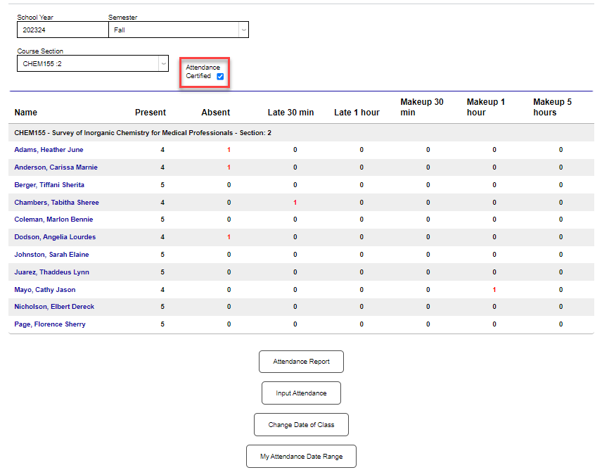Open Change Date of Class
Image resolution: width=602 pixels, height=470 pixels.
(301, 424)
